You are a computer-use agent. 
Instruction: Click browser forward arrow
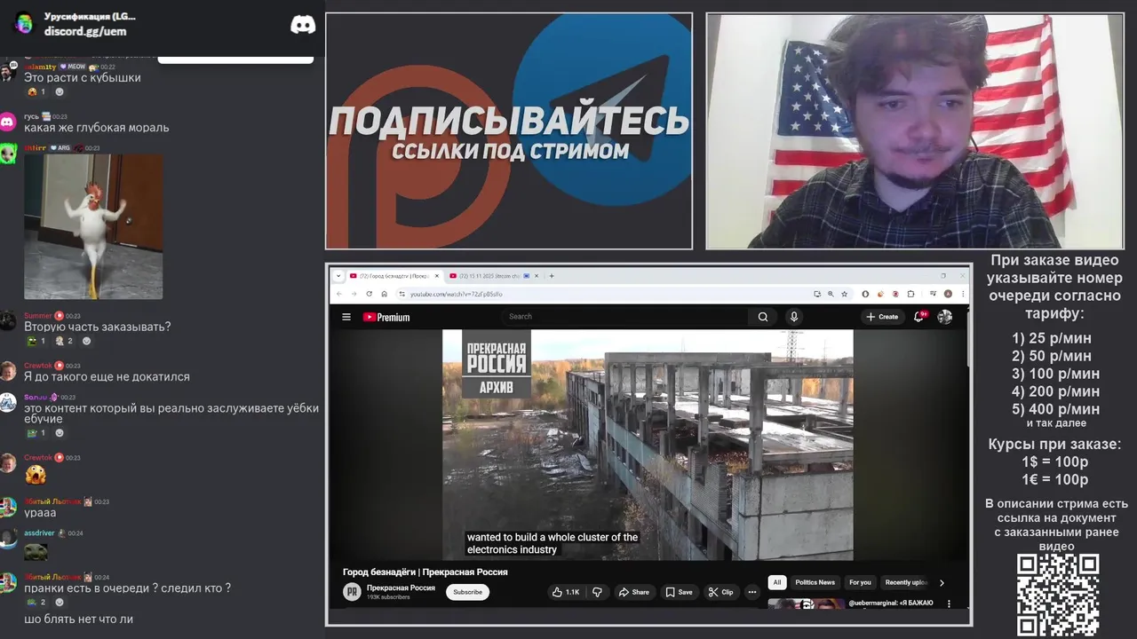pos(354,294)
